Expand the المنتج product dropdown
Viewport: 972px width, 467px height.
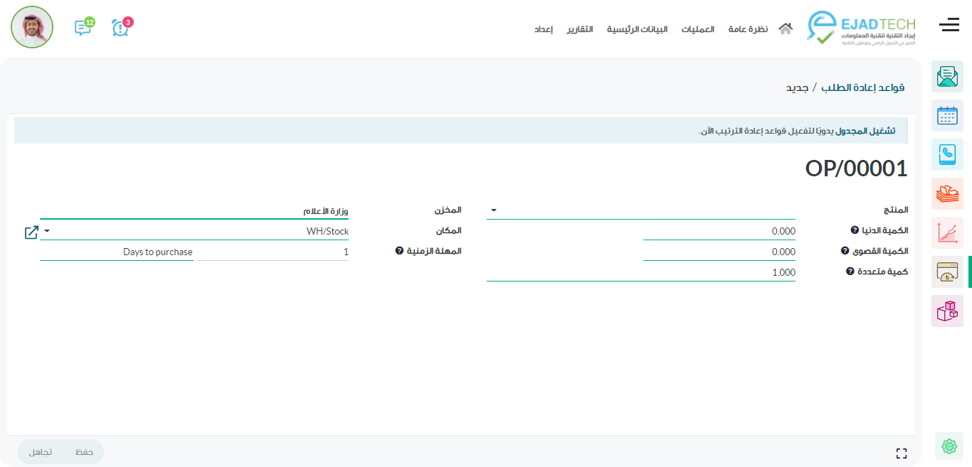494,210
